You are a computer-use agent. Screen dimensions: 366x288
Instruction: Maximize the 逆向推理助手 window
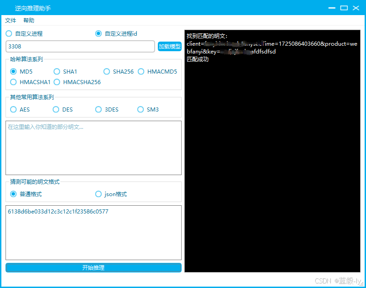[x=344, y=8]
